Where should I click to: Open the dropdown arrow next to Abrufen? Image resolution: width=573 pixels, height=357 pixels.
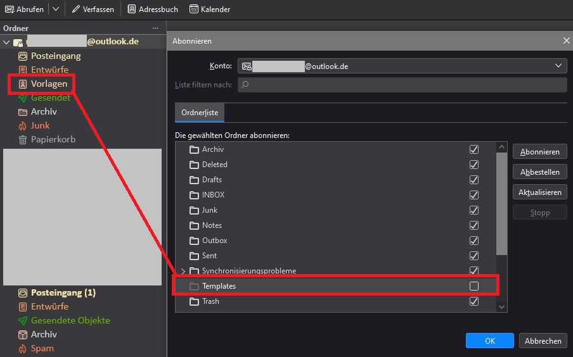coord(56,9)
